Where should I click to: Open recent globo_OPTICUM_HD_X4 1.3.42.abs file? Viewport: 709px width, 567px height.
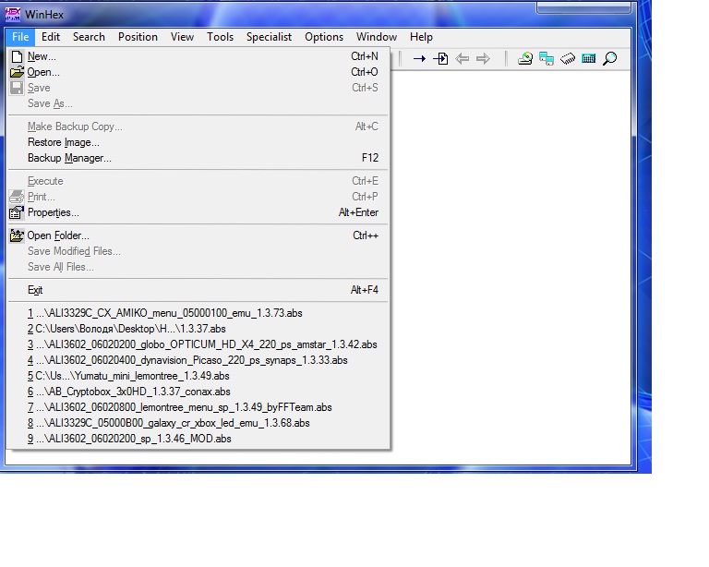pyautogui.click(x=198, y=344)
